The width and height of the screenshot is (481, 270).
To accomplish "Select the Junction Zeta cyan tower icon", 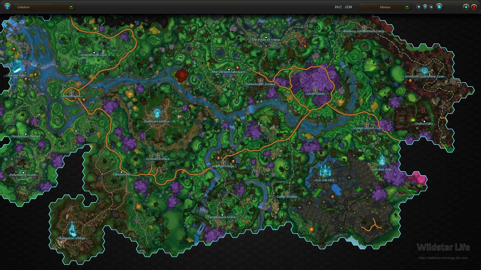I will click(382, 160).
